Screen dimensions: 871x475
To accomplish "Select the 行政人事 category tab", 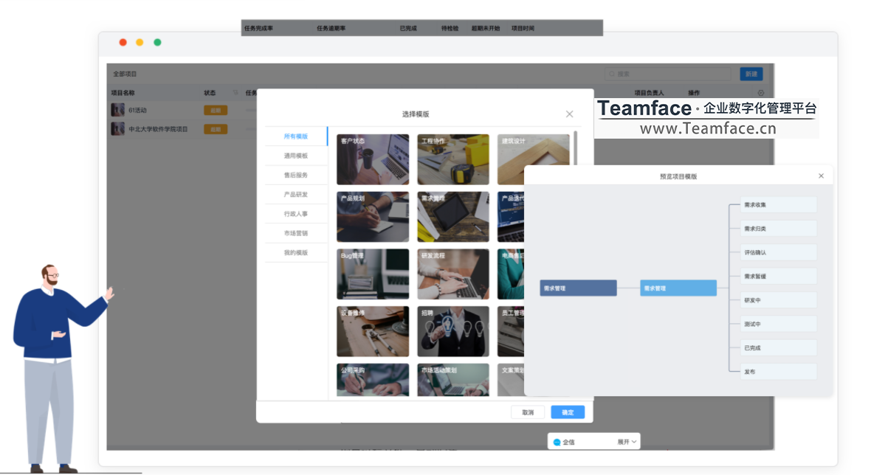I will (295, 214).
